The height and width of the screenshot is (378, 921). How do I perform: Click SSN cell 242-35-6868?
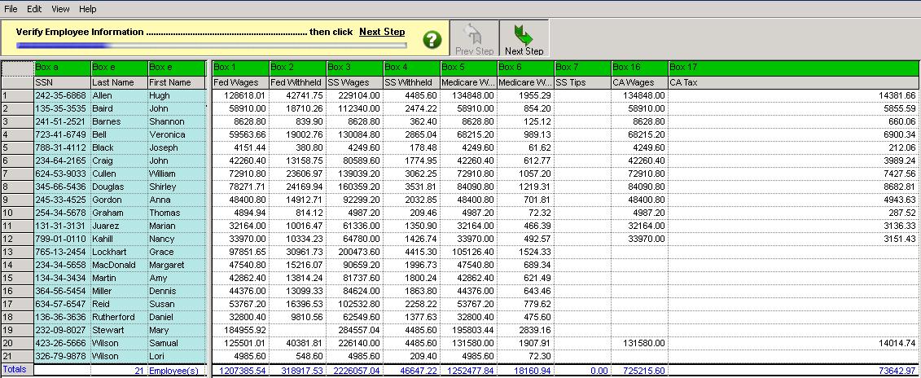[x=61, y=95]
